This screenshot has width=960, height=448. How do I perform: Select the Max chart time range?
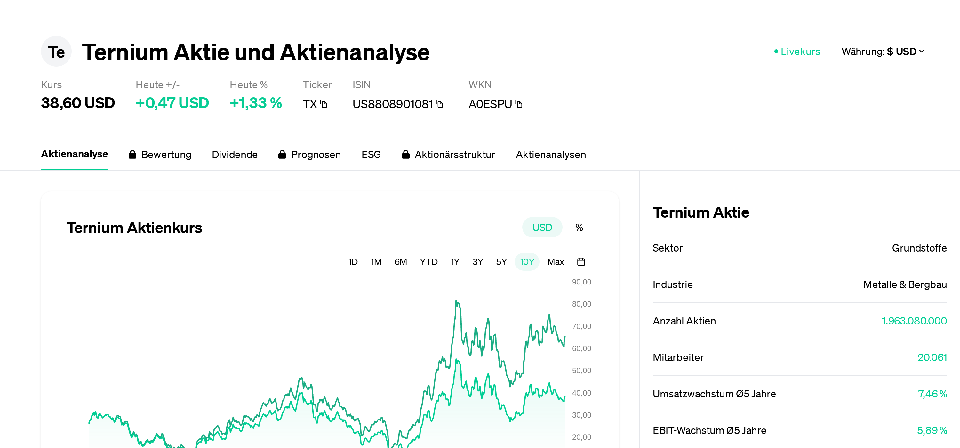(555, 262)
